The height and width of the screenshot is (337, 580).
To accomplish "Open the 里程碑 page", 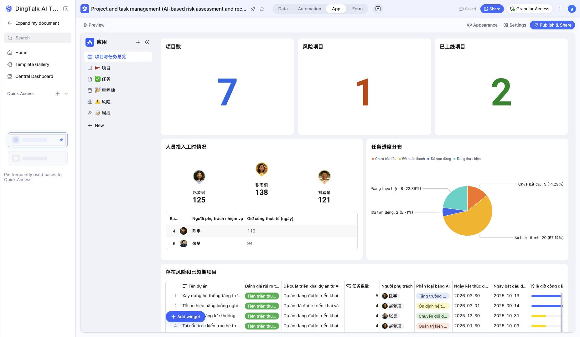I will tap(118, 90).
